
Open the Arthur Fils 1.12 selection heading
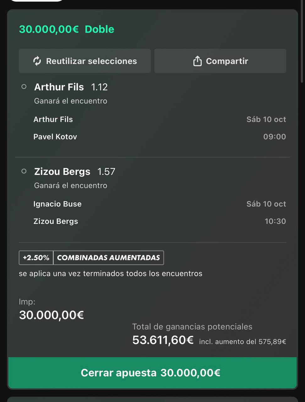pyautogui.click(x=71, y=87)
